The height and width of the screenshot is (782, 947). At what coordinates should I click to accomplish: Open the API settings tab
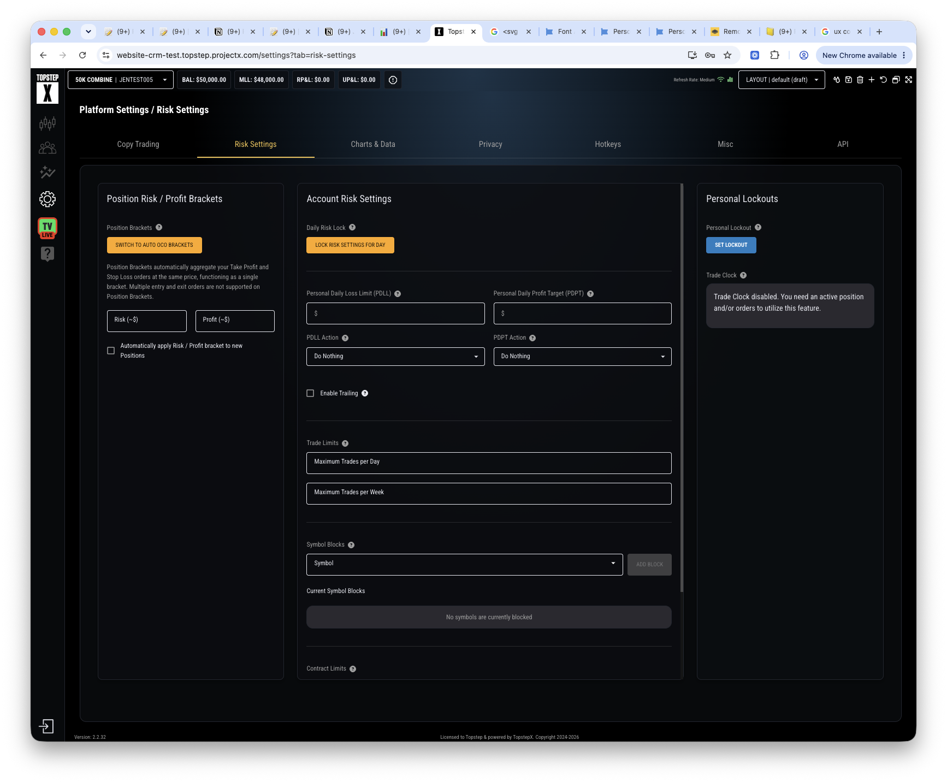click(x=843, y=144)
